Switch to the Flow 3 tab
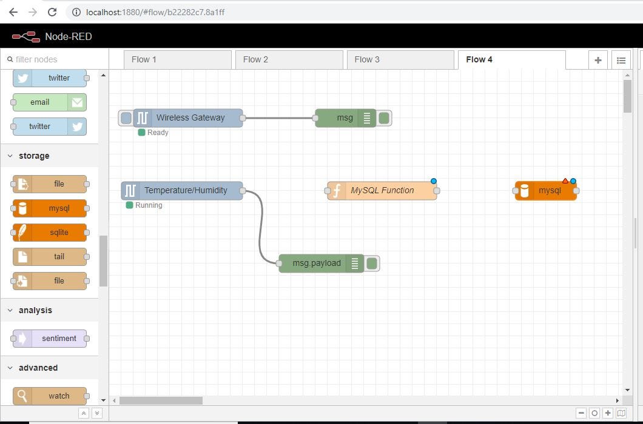 (x=400, y=60)
